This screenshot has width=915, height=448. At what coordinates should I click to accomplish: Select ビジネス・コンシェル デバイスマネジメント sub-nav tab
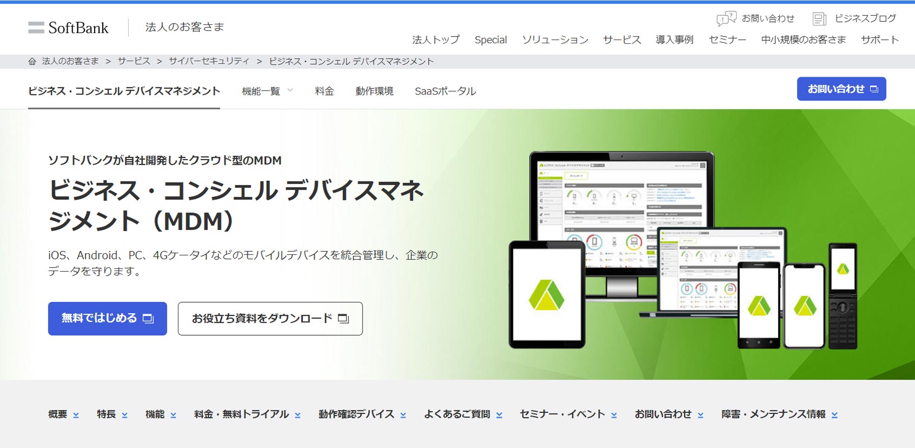click(124, 91)
